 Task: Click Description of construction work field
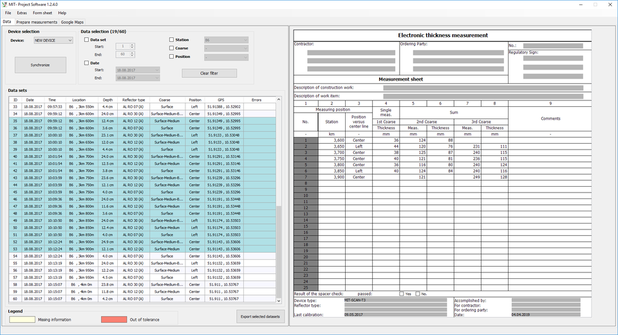click(483, 88)
